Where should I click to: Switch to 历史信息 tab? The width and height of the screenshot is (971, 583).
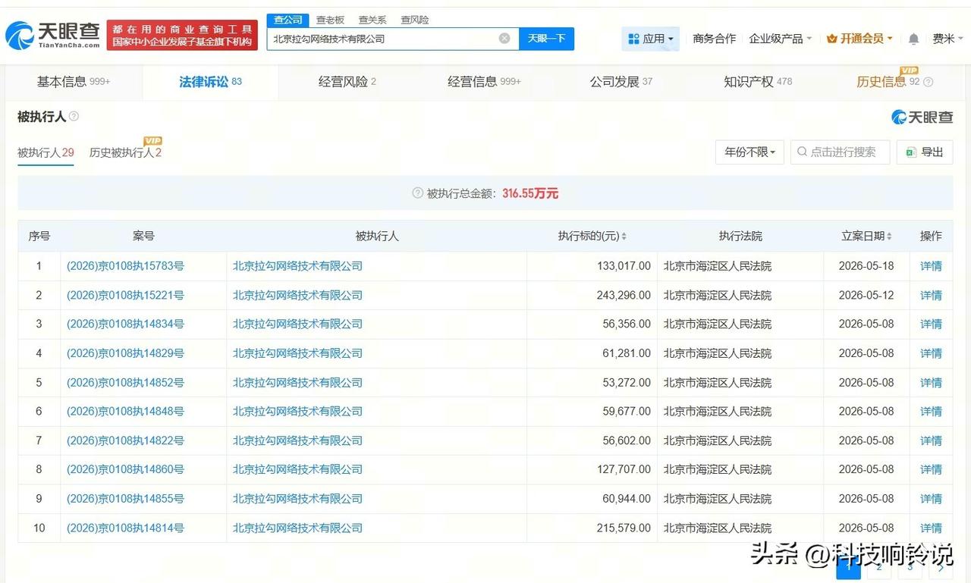(x=888, y=82)
